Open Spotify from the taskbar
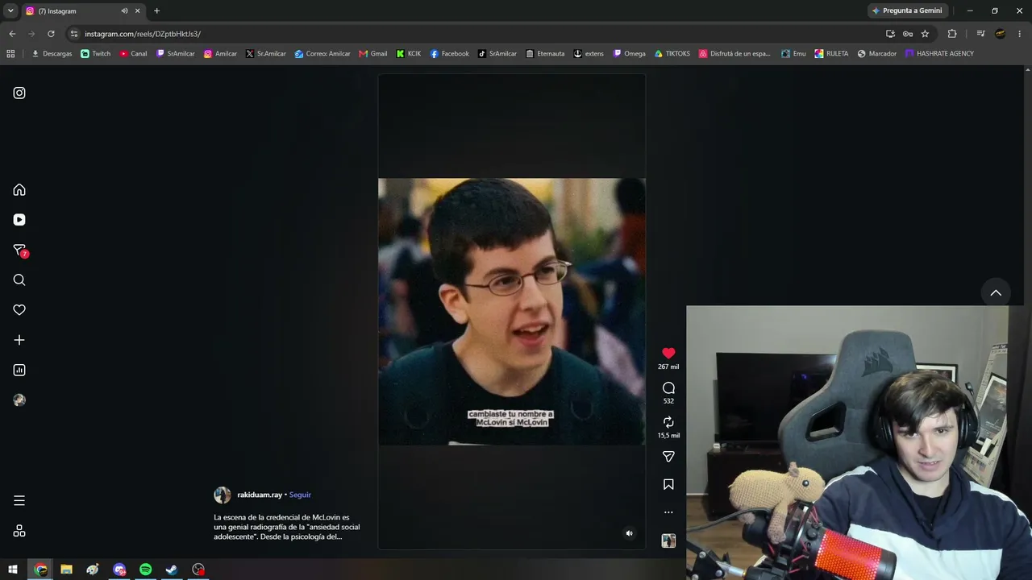The width and height of the screenshot is (1032, 580). click(x=146, y=570)
